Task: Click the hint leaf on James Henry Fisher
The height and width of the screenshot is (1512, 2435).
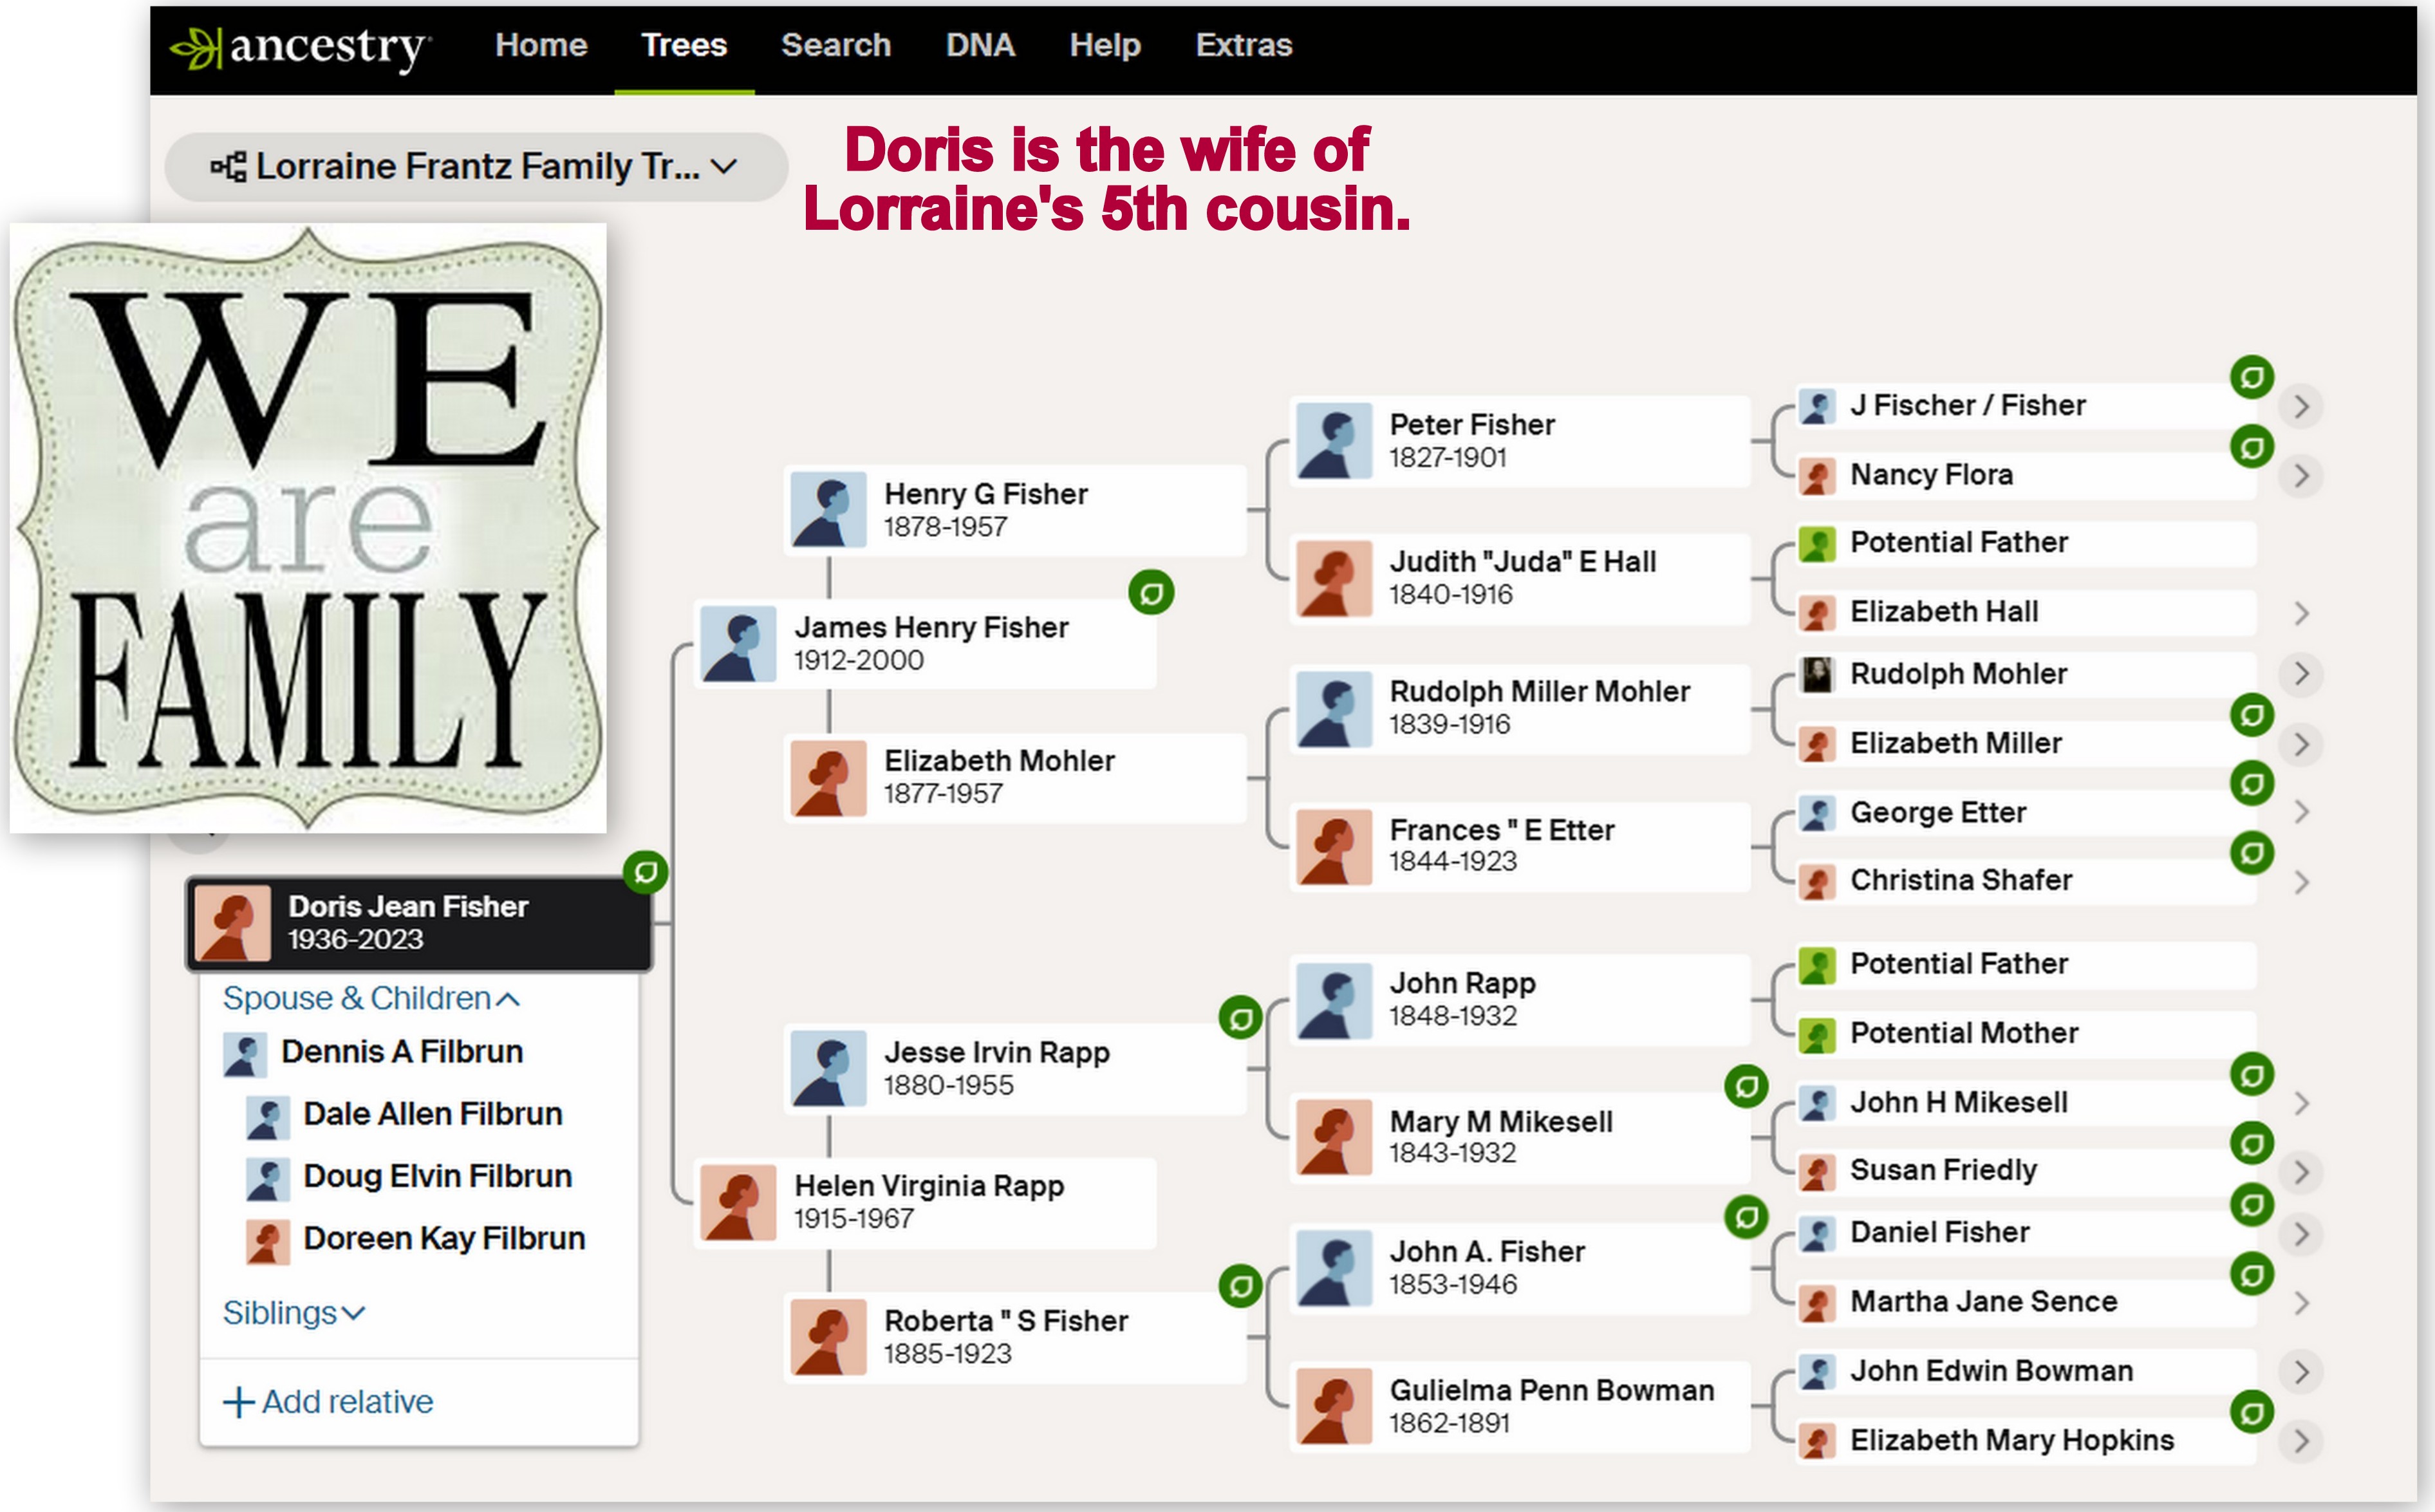Action: (x=1151, y=593)
